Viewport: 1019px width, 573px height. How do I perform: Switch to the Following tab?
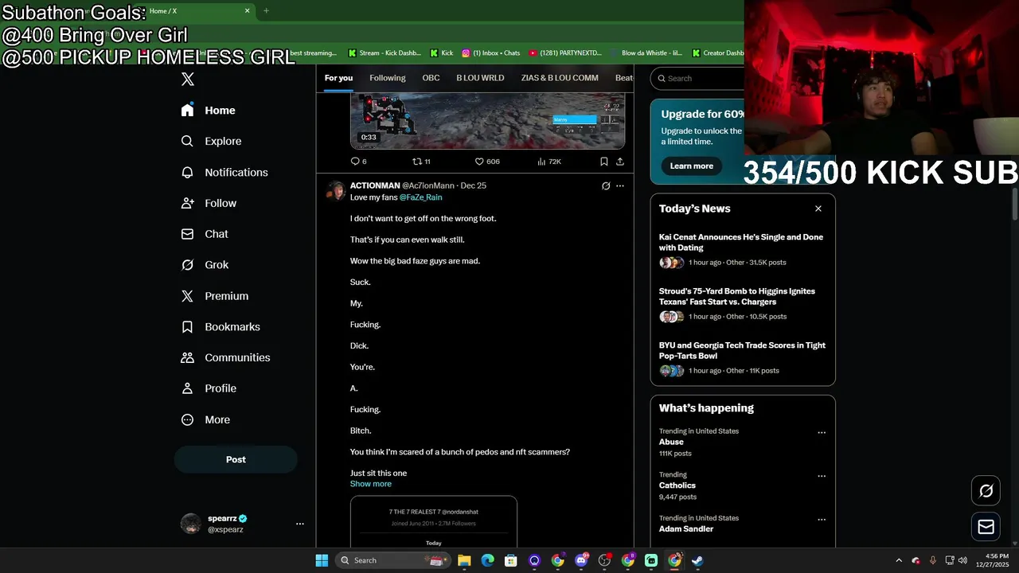coord(388,78)
